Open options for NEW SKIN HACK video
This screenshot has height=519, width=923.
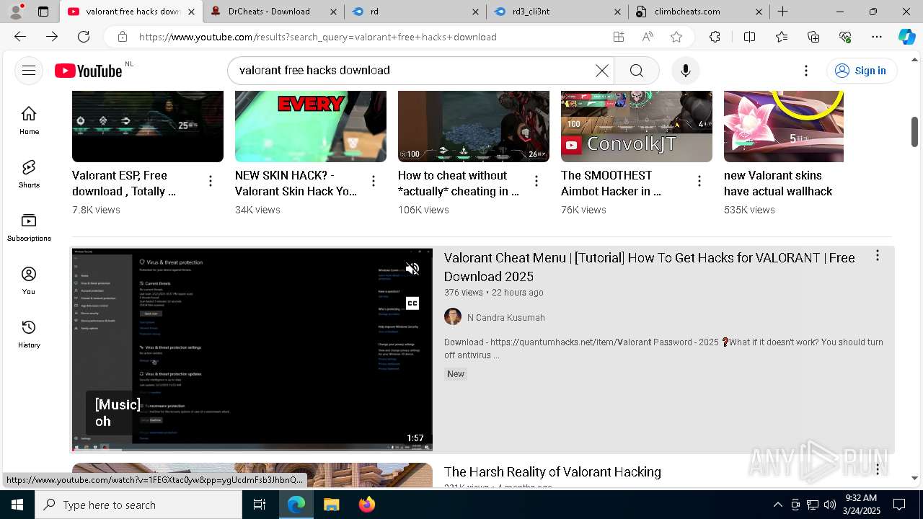coord(374,181)
